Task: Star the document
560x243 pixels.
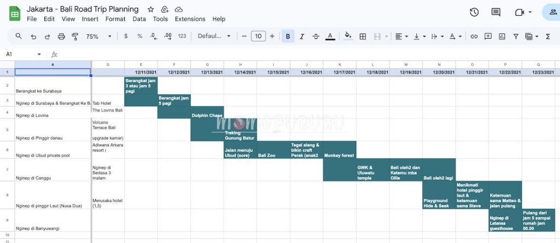Action: pos(151,9)
